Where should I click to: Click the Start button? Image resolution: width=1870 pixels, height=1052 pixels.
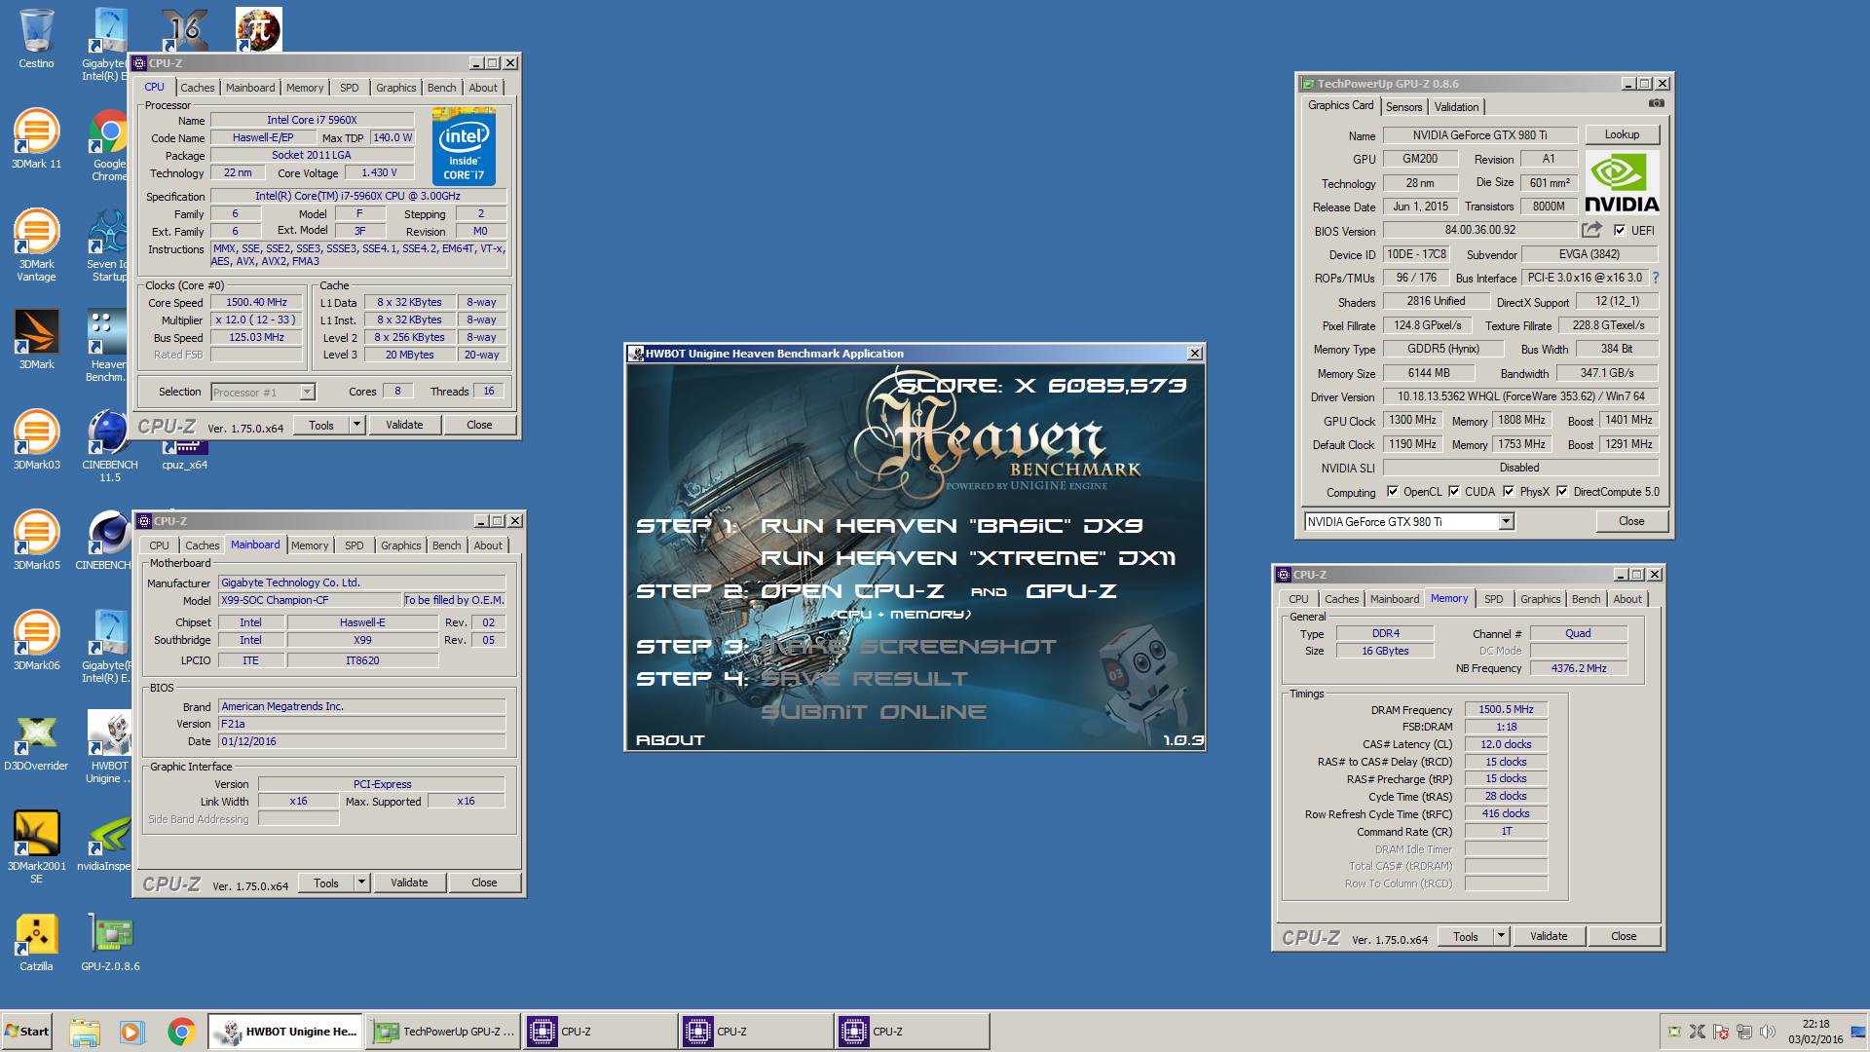pos(27,1032)
